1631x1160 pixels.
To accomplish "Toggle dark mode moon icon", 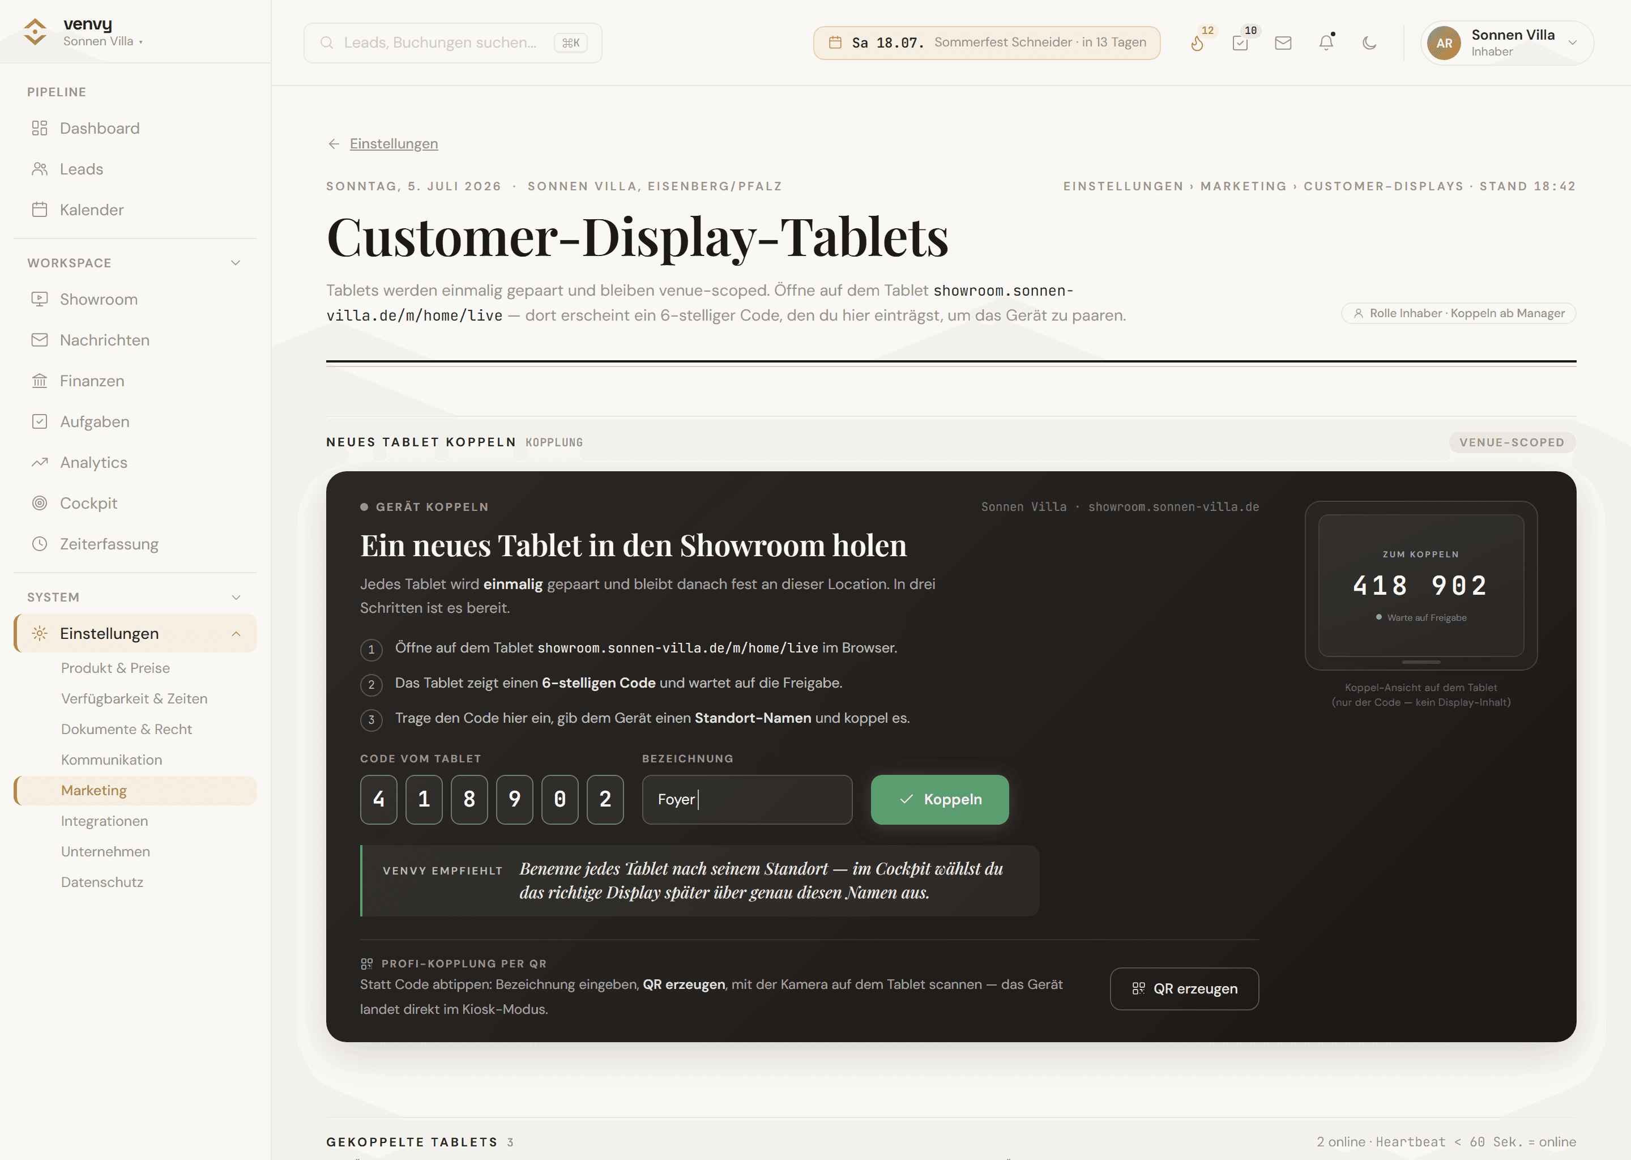I will point(1369,43).
